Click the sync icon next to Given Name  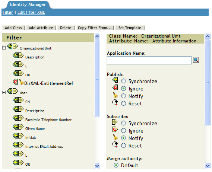tap(18, 127)
